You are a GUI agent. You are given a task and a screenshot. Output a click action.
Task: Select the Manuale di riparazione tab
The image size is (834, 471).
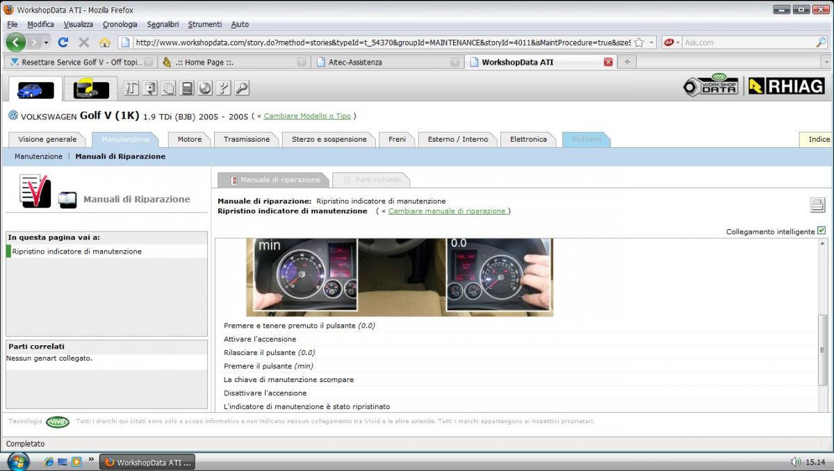tap(273, 180)
